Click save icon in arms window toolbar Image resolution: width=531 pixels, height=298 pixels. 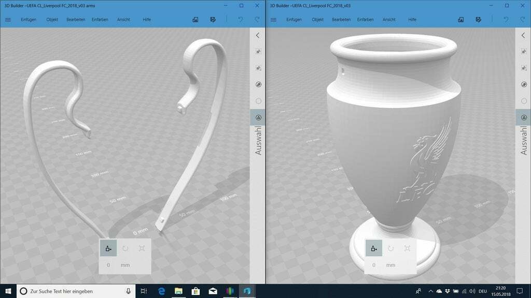tap(213, 20)
